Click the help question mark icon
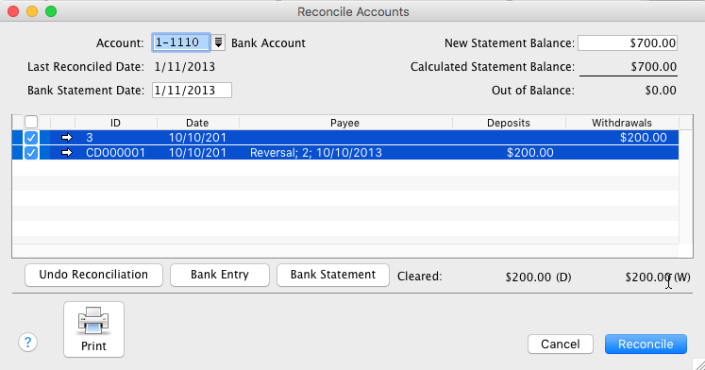Viewport: 705px width, 370px height. point(27,343)
